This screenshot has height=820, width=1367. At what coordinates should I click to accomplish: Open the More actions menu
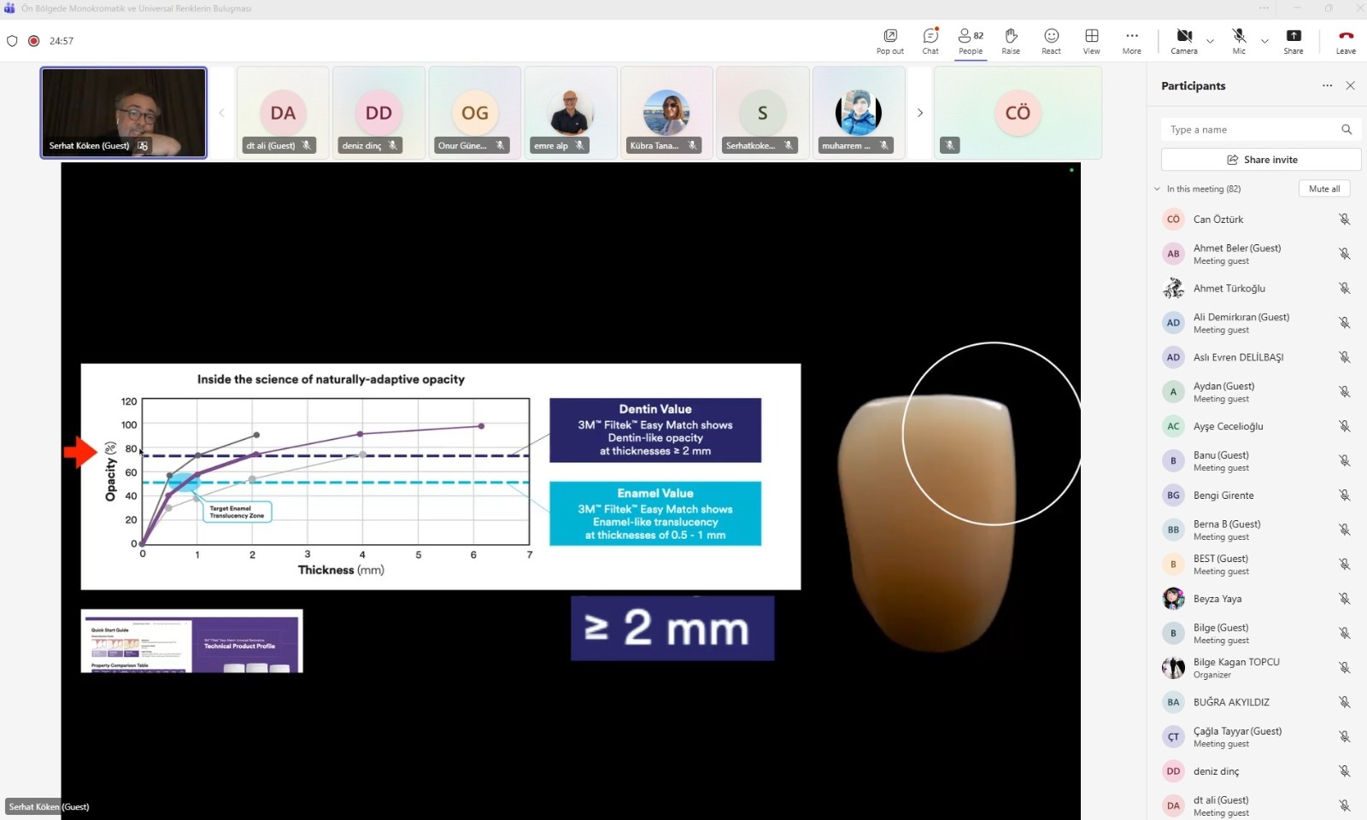1131,40
